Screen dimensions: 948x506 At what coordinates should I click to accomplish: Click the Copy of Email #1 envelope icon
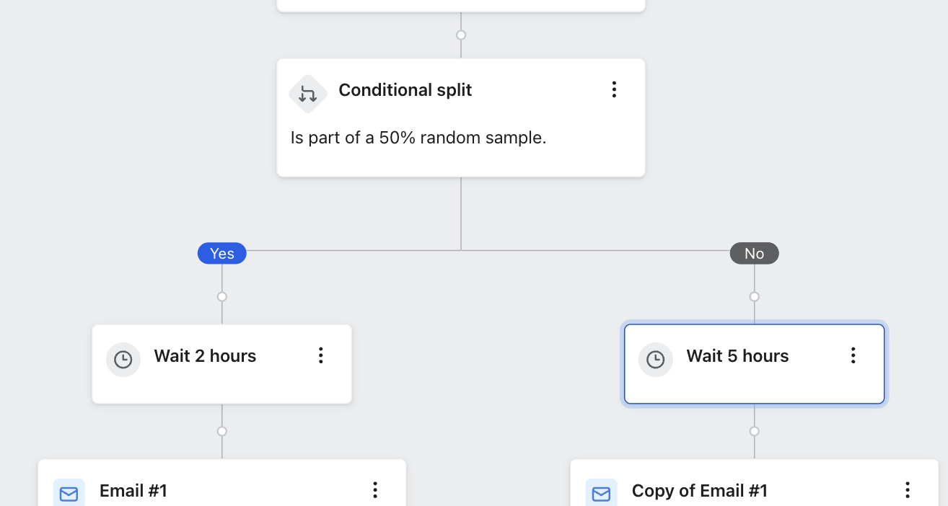(601, 494)
